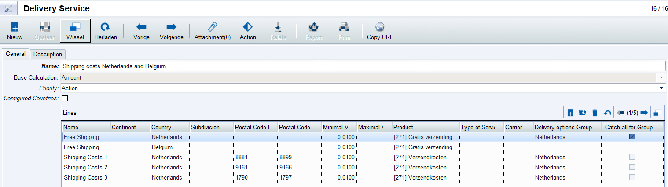Check Catch all for Group for Shipping Costs 1
This screenshot has width=668, height=187.
632,157
